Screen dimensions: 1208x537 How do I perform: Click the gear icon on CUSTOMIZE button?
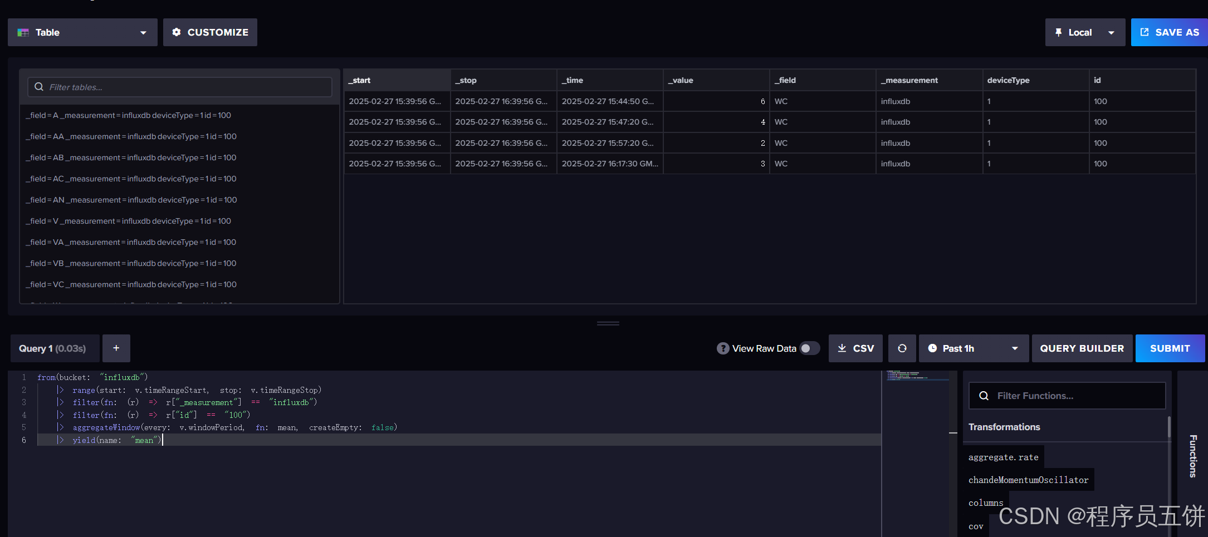tap(177, 32)
